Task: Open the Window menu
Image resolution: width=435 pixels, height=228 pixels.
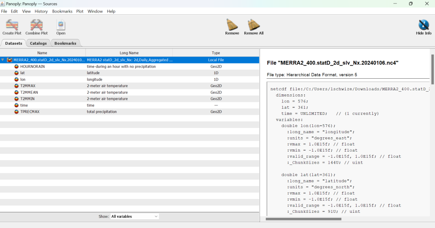Action: click(95, 11)
